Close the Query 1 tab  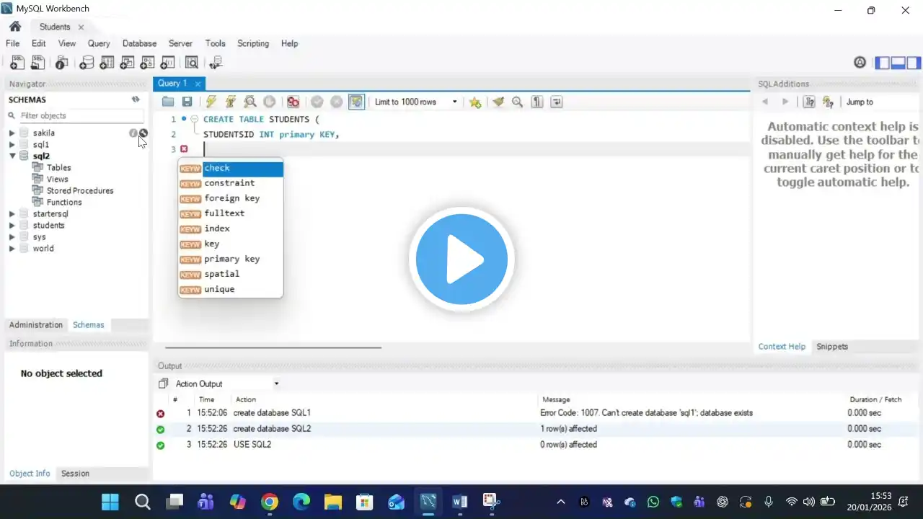[198, 84]
